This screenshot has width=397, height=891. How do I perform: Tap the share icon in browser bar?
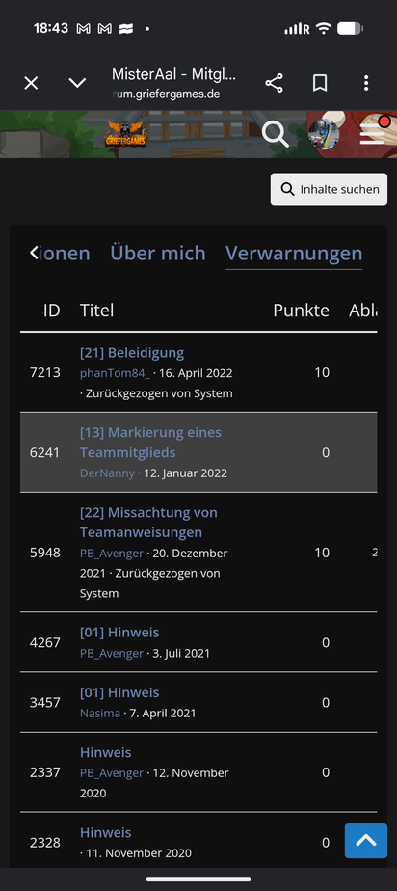[274, 83]
